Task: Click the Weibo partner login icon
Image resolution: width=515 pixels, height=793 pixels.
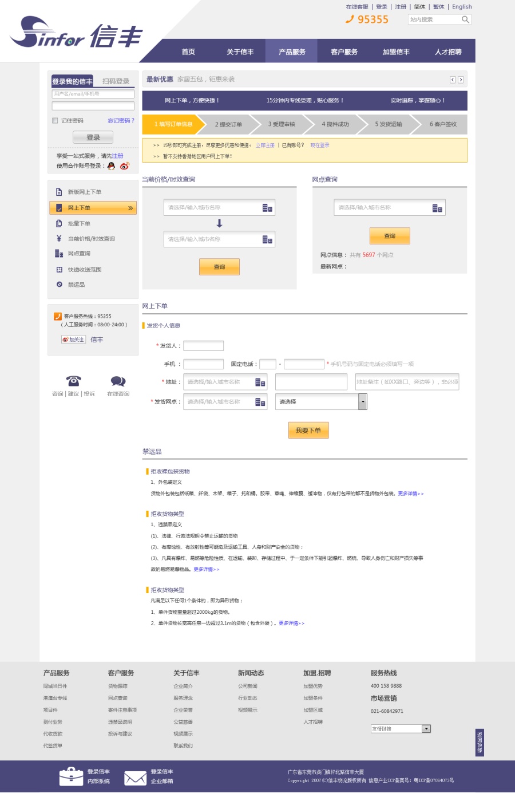Action: tap(124, 166)
